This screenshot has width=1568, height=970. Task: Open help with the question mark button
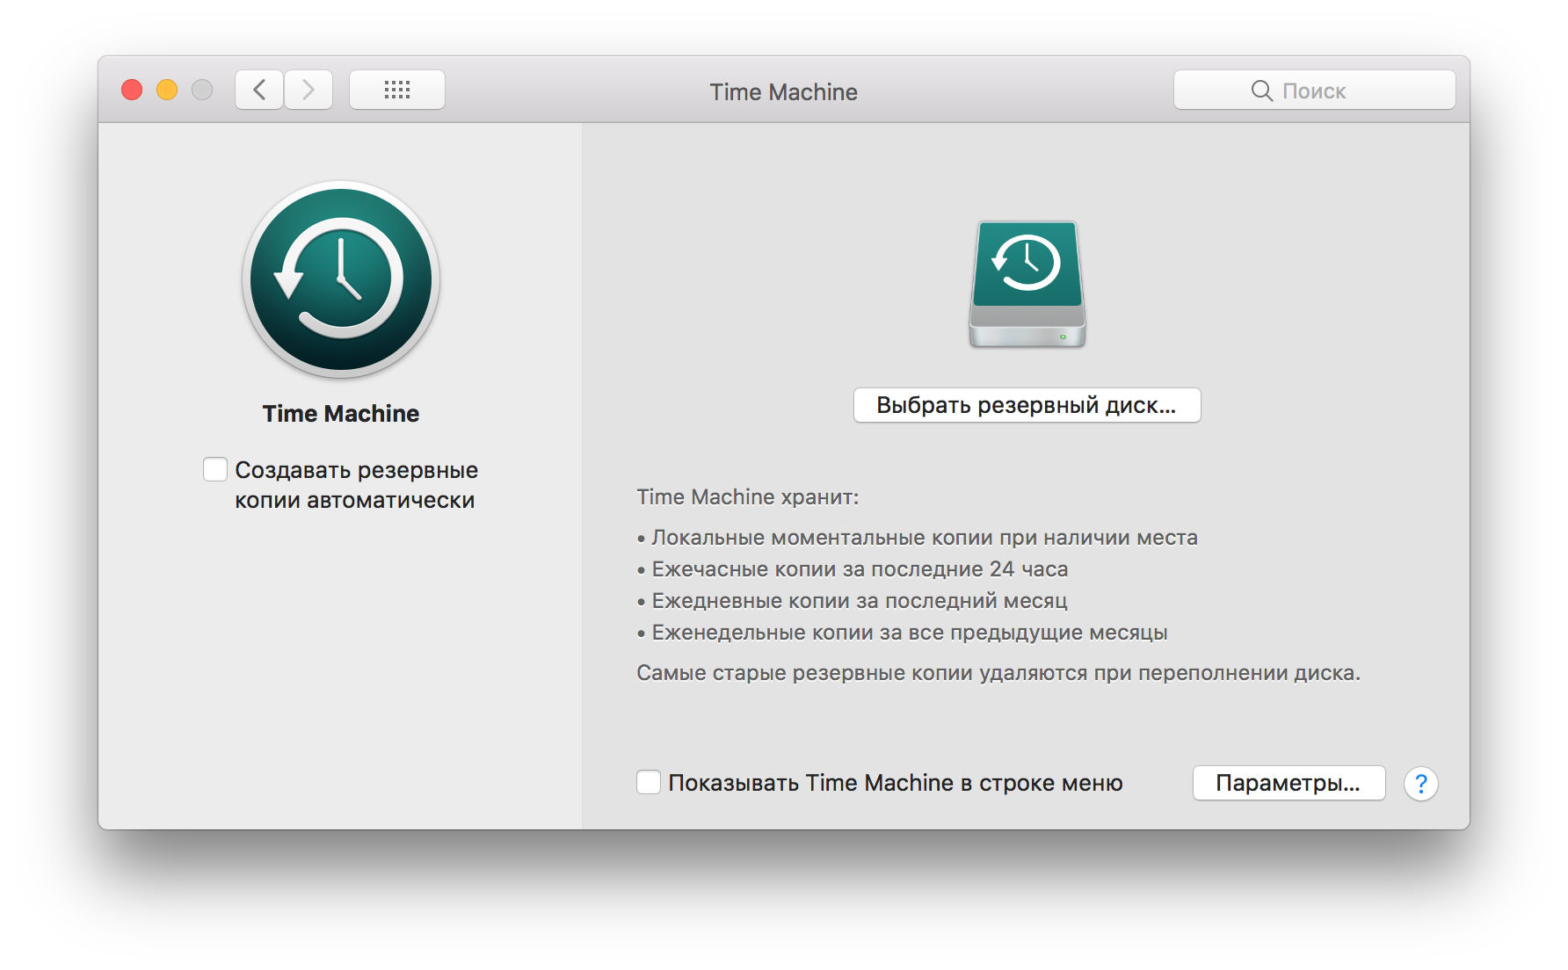[x=1420, y=783]
